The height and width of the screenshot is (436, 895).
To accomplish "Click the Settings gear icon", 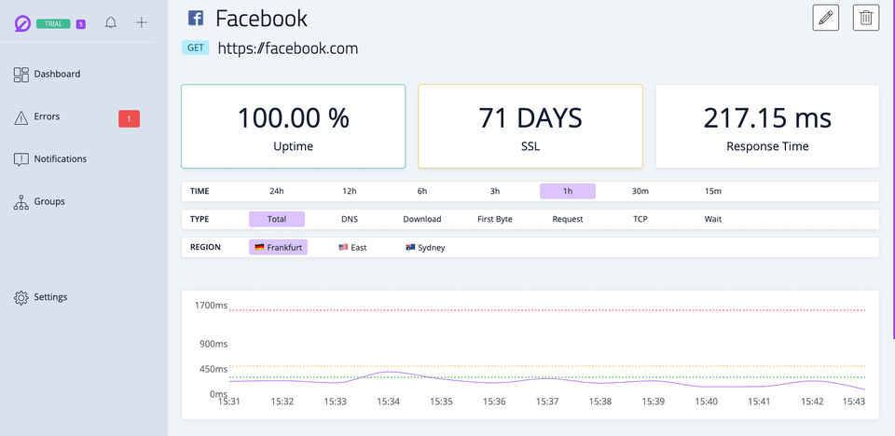I will 21,297.
